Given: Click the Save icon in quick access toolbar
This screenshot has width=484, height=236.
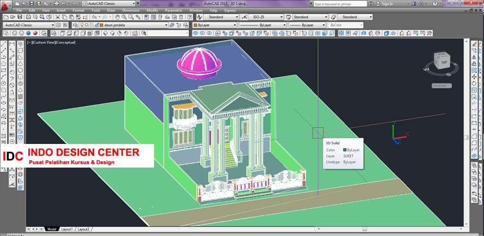Looking at the screenshot, I should (x=33, y=4).
